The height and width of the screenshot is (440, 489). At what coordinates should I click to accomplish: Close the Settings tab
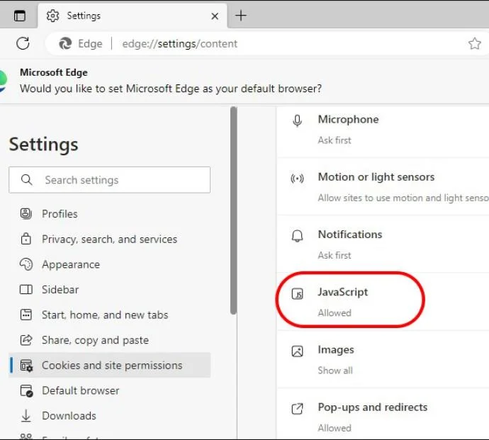[215, 16]
